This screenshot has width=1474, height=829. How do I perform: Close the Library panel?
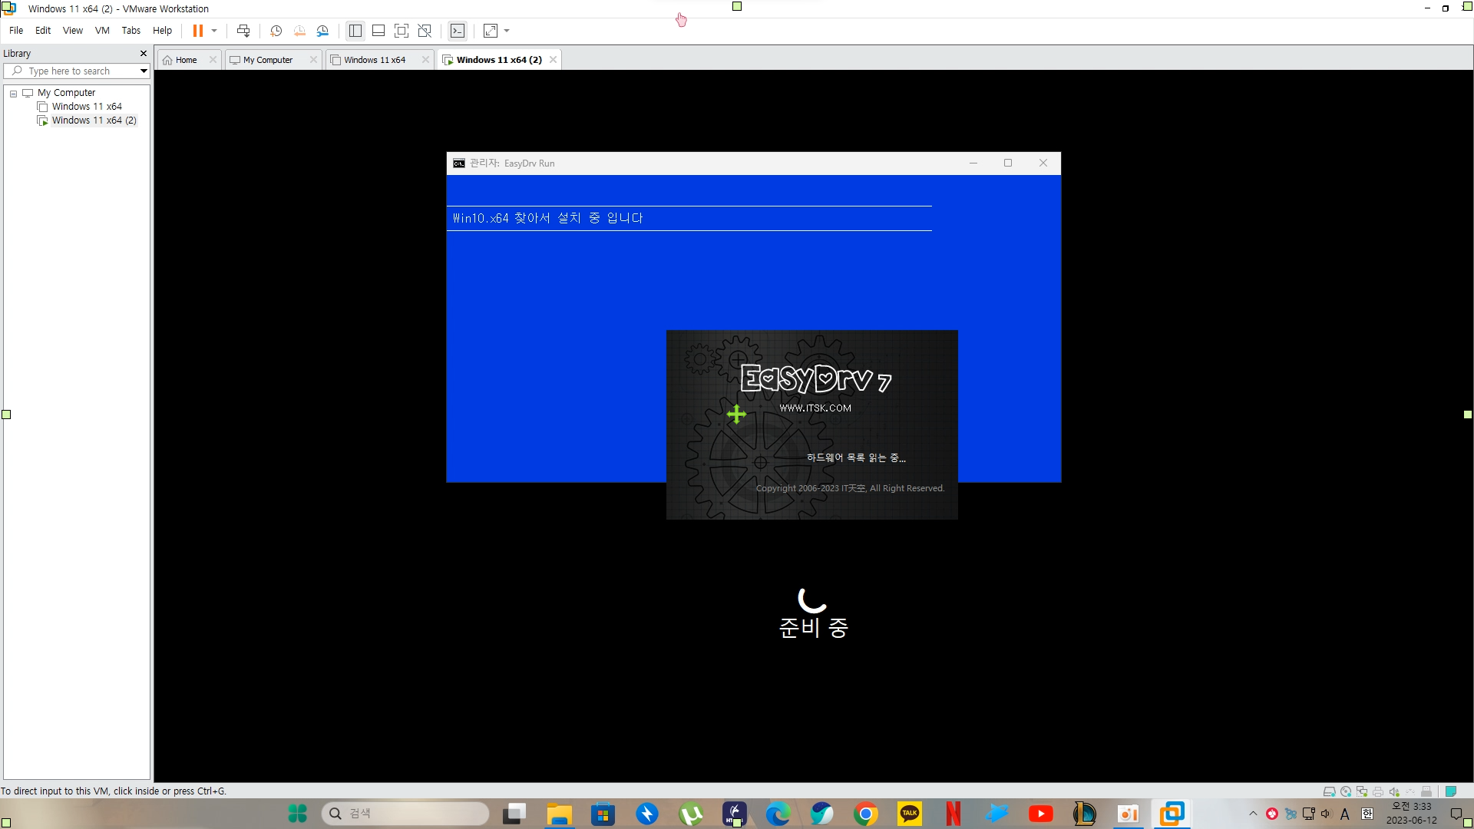143,54
